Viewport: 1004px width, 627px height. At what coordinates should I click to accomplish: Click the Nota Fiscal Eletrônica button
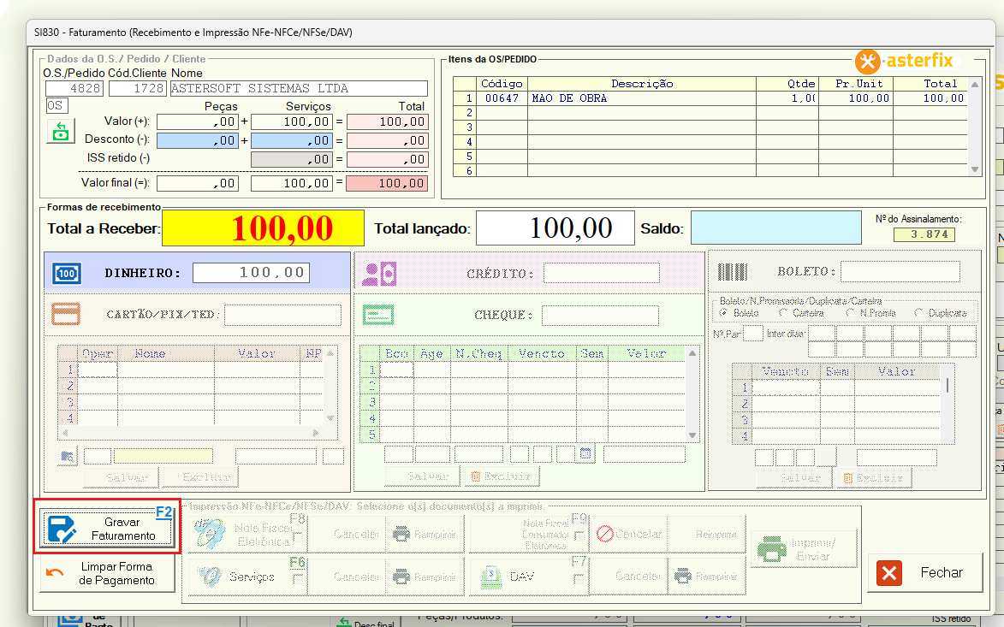[247, 535]
